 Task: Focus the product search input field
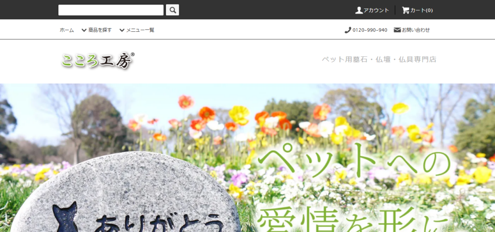coord(111,10)
